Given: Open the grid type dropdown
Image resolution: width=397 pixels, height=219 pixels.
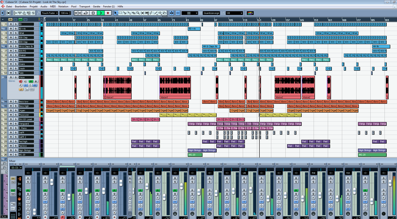Looking at the screenshot, I should point(190,13).
